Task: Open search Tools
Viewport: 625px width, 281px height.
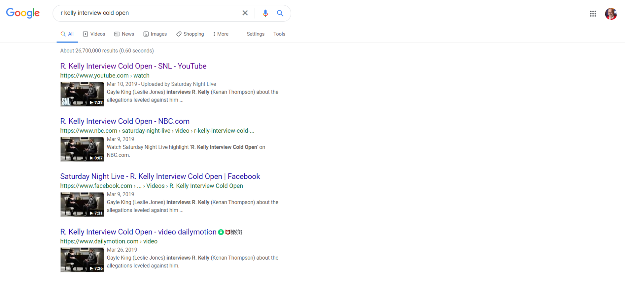Action: point(279,34)
